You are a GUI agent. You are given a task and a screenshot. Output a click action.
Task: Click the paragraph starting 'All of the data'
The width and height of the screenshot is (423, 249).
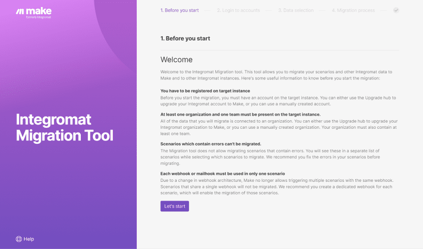point(279,127)
